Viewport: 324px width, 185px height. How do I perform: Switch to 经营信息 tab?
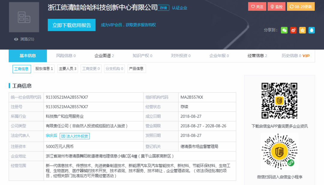(257, 56)
